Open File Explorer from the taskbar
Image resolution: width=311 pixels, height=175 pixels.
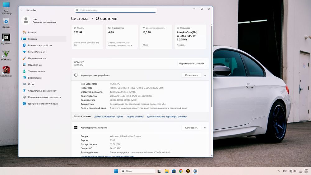point(166,171)
